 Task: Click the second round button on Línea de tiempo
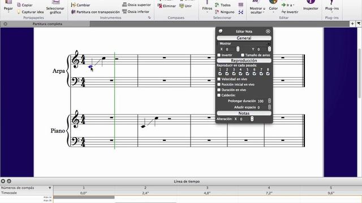(9, 181)
